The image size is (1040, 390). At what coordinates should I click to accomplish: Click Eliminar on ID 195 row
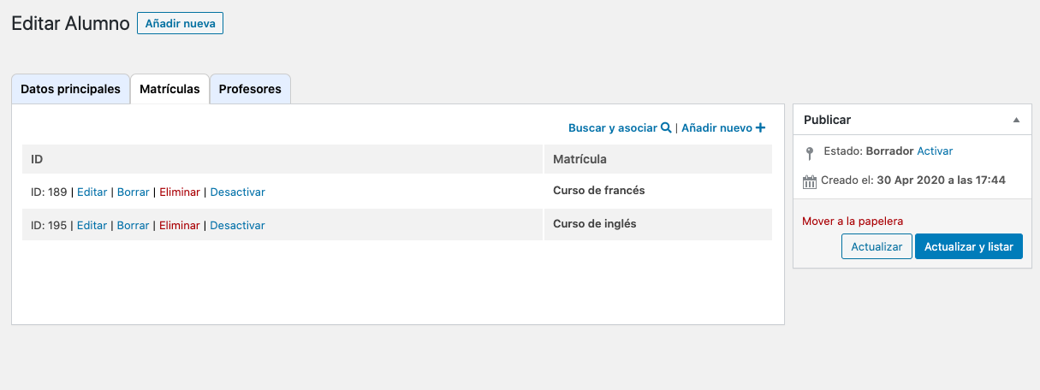click(180, 225)
